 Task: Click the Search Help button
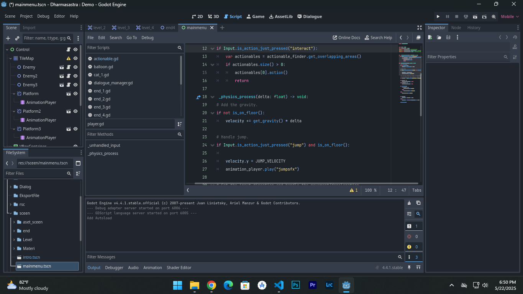point(378,38)
